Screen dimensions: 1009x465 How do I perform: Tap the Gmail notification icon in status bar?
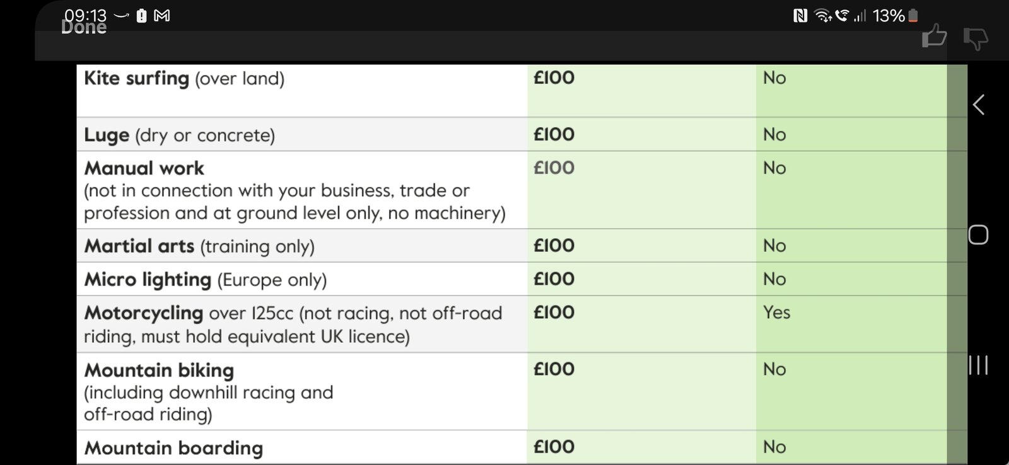tap(162, 16)
